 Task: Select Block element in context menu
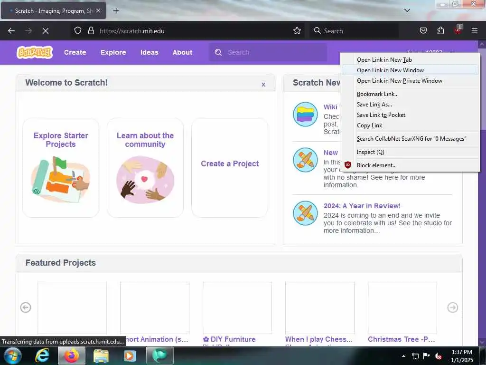[410, 165]
